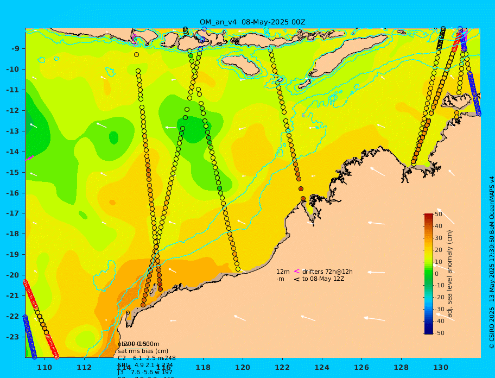Click latitude axis label "-15"
495x378 pixels.
(x=12, y=172)
